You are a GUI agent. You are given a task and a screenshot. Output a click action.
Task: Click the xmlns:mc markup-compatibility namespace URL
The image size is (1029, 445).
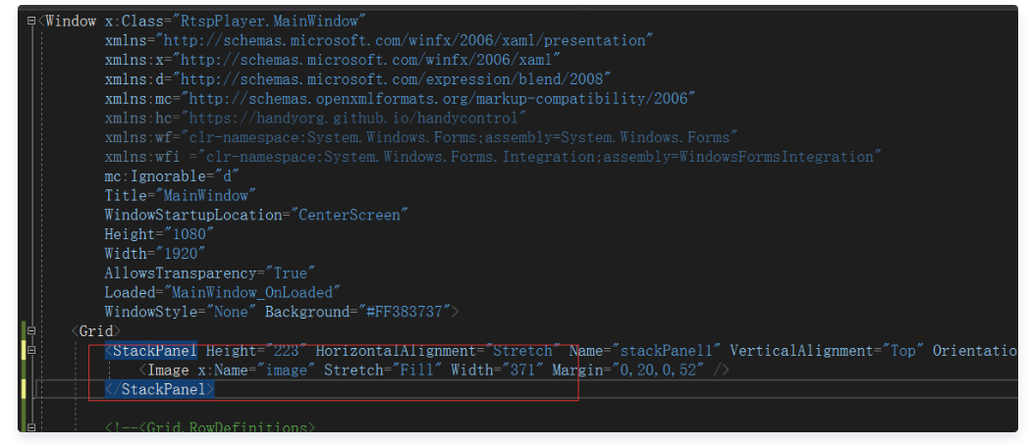[x=439, y=98]
